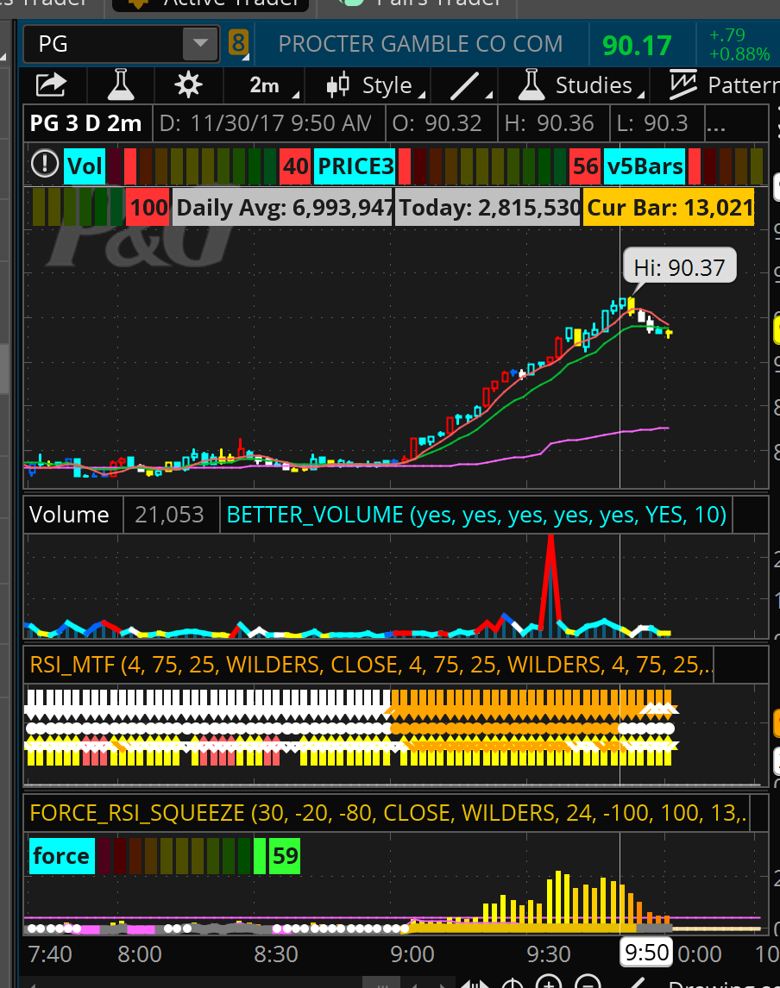Open the 2m timeframe selector
Viewport: 780px width, 988px height.
pos(274,85)
